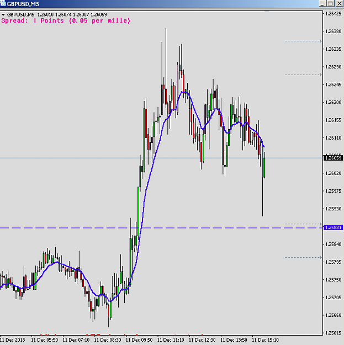The height and width of the screenshot is (345, 344).
Task: Click the 1.26245 price scale label
Action: 333,84
